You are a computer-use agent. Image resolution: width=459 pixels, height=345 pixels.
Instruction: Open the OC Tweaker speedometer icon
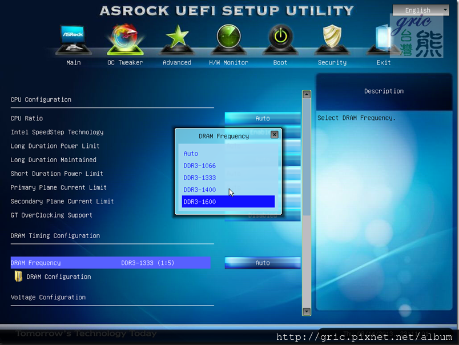pyautogui.click(x=125, y=40)
